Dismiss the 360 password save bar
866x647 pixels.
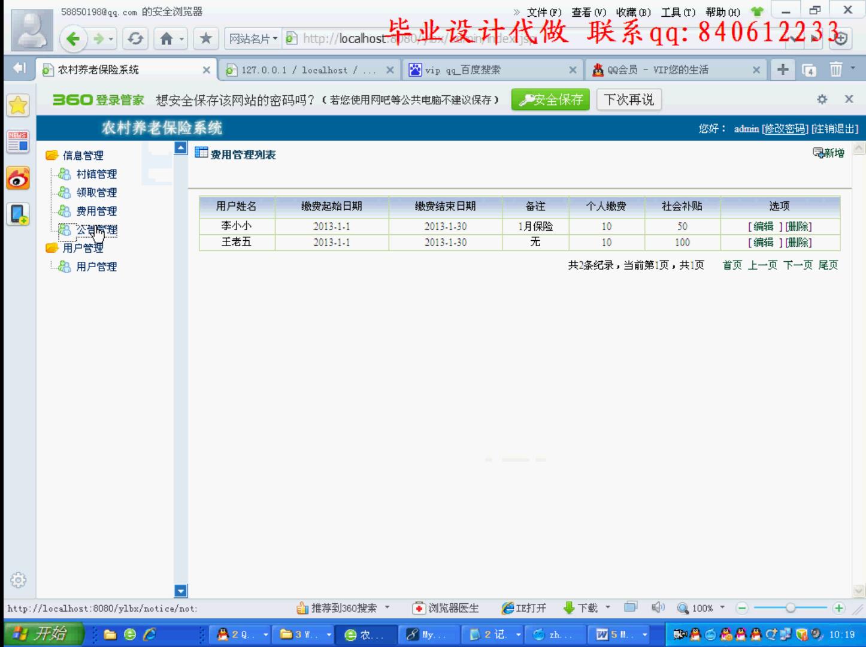click(849, 99)
